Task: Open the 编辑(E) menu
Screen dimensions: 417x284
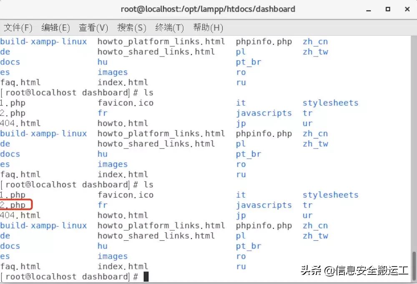Action: coord(55,27)
